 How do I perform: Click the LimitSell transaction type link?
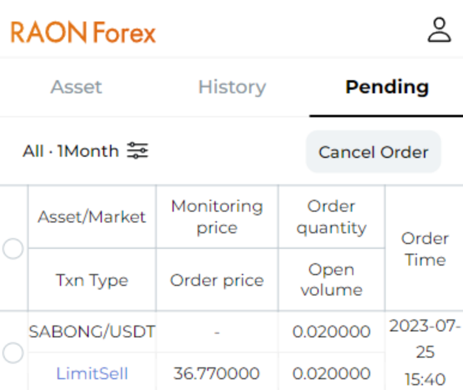click(x=92, y=374)
